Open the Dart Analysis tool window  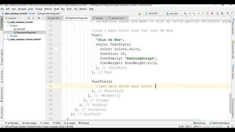point(29,123)
